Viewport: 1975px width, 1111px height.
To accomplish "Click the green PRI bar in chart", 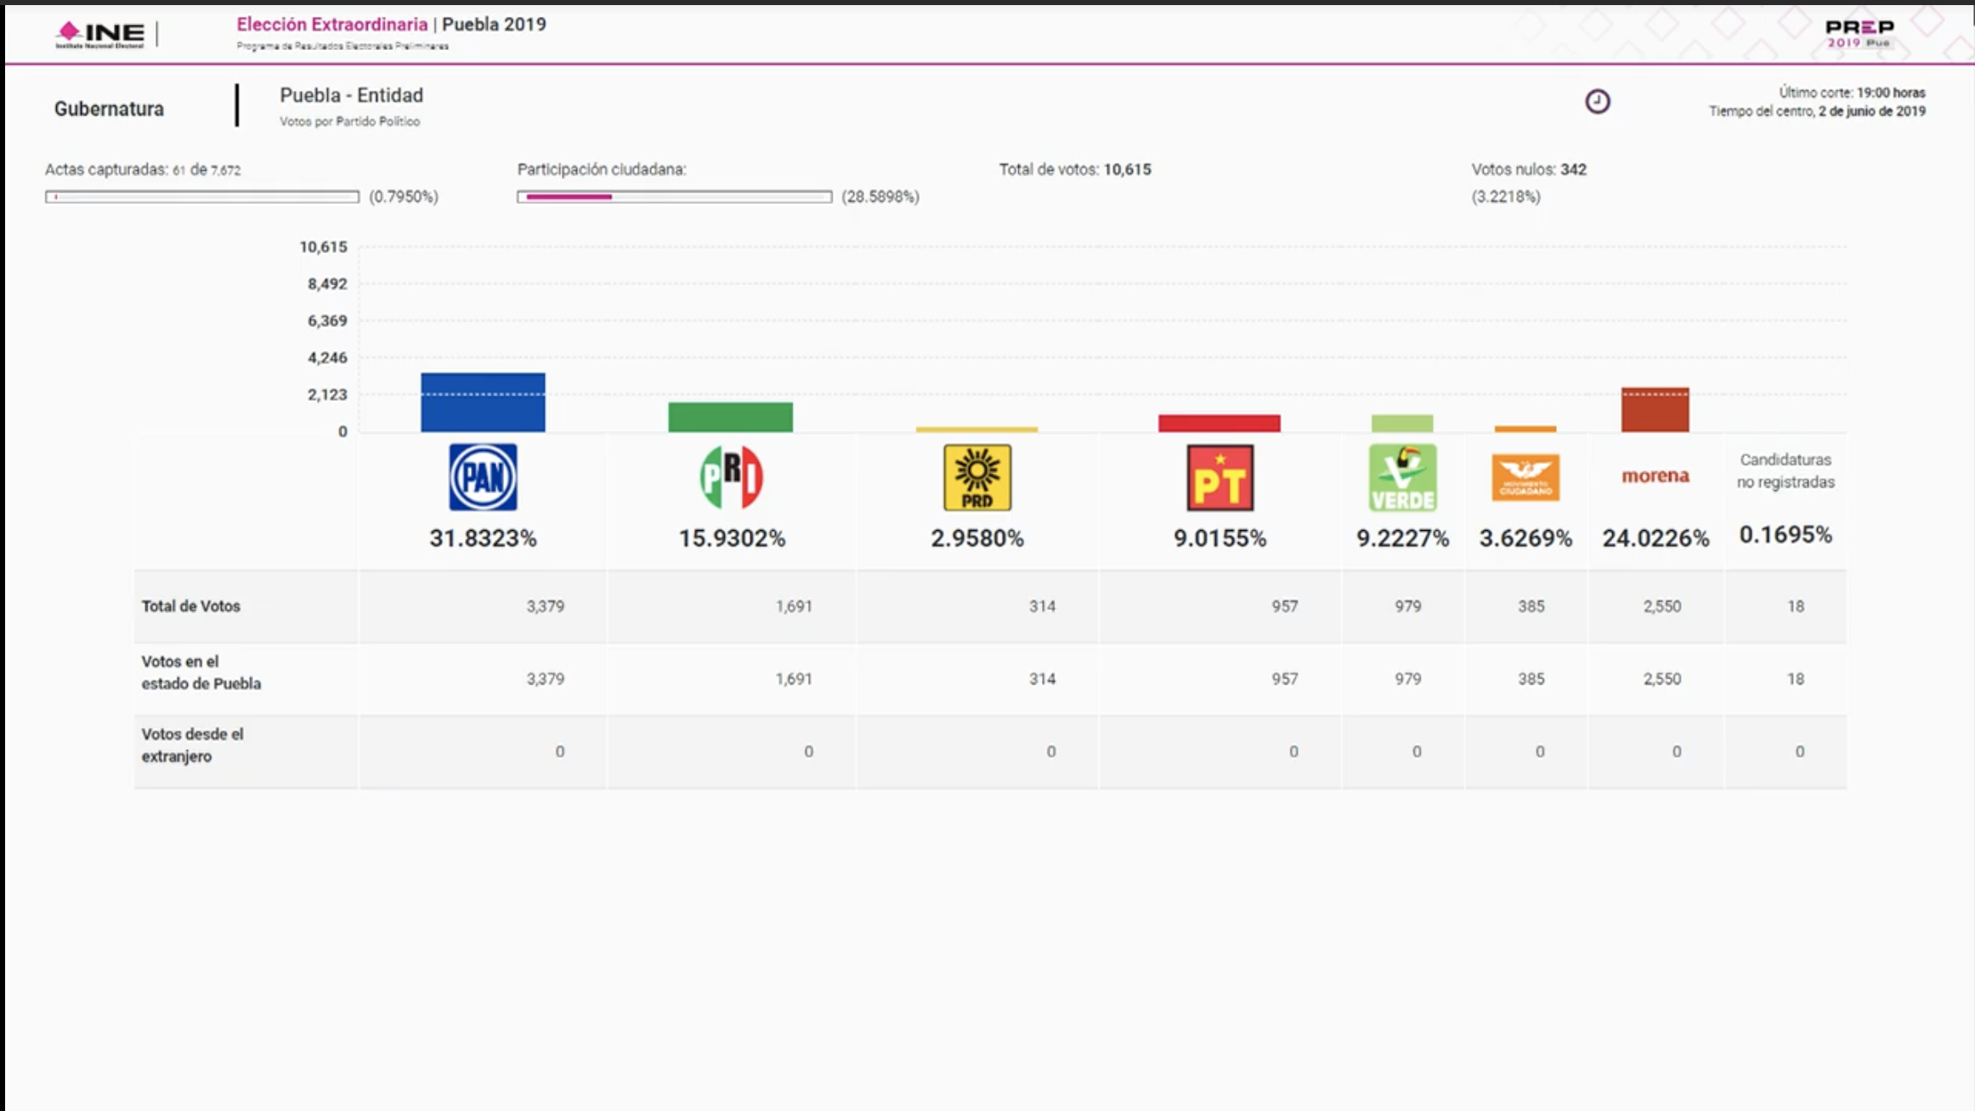I will coord(730,417).
